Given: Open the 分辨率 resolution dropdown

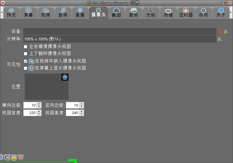Looking at the screenshot, I should click(120, 39).
